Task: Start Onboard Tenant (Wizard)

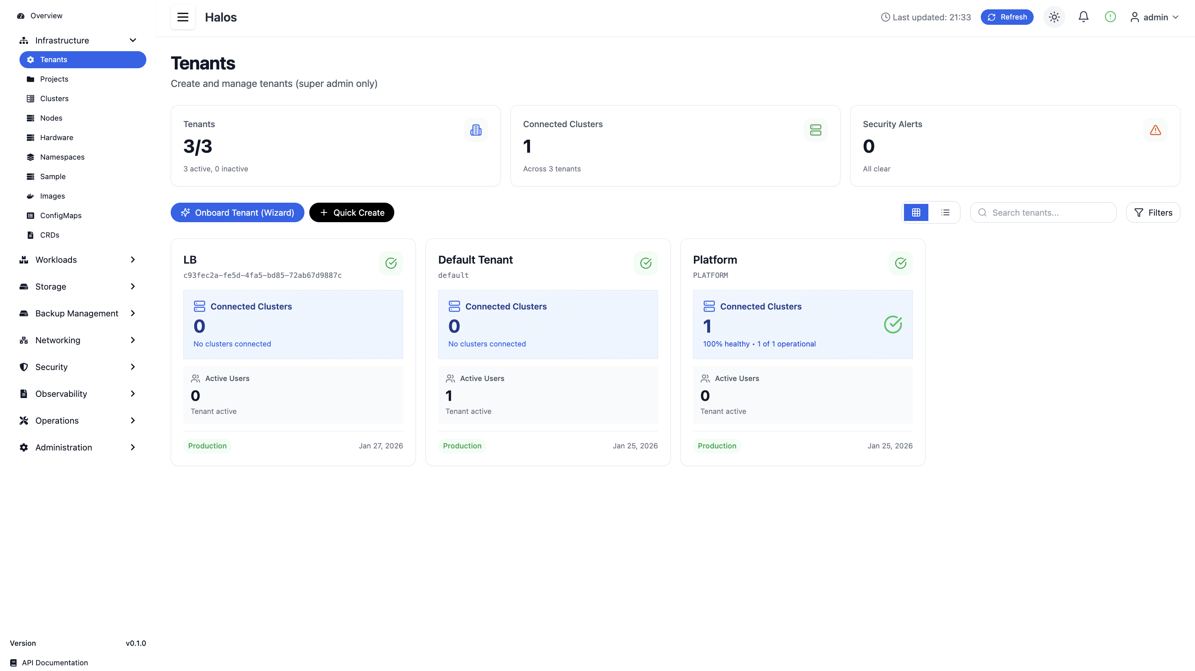Action: tap(237, 212)
